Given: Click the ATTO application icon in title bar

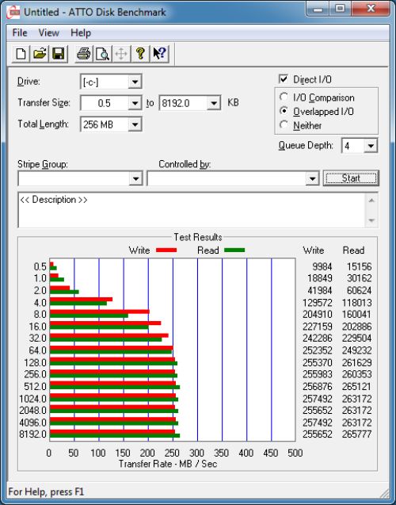Looking at the screenshot, I should (x=13, y=13).
